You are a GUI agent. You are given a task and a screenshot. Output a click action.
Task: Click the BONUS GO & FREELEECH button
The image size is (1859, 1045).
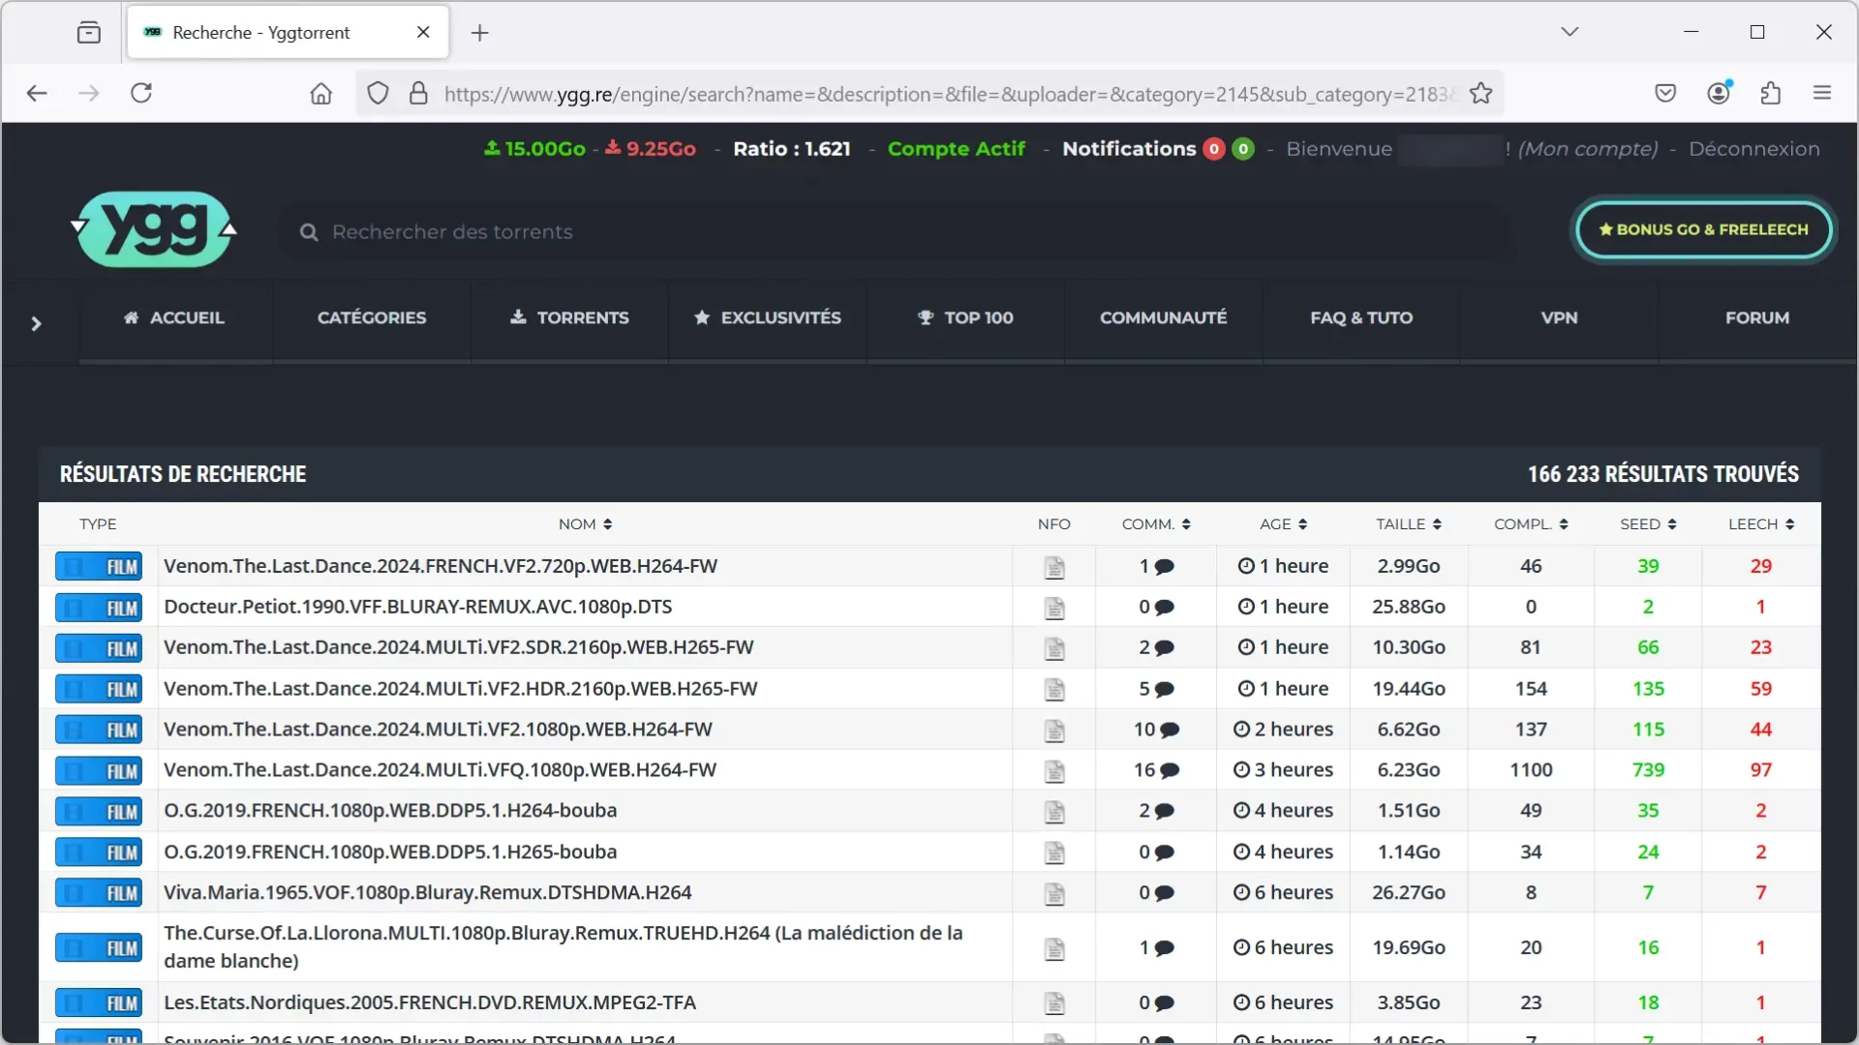tap(1703, 229)
